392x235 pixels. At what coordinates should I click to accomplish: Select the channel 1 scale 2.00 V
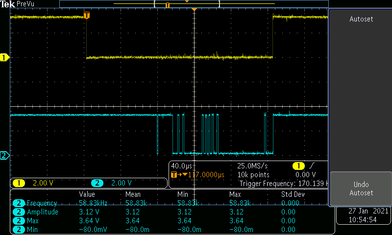pyautogui.click(x=43, y=183)
